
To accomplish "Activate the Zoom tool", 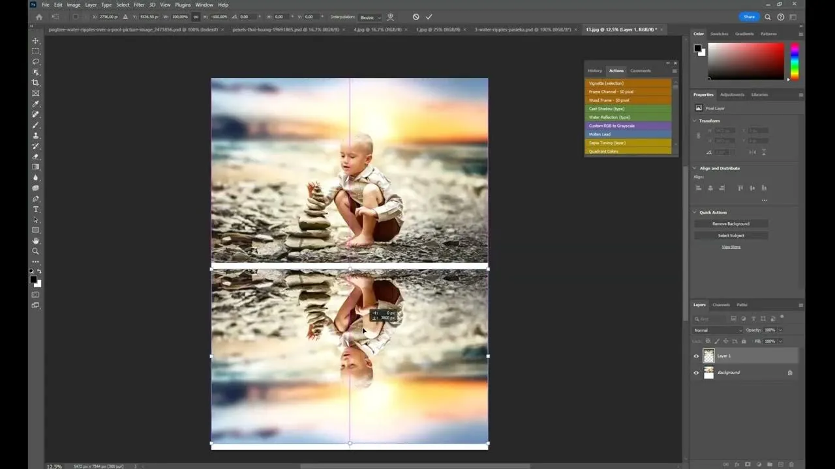I will coord(35,251).
